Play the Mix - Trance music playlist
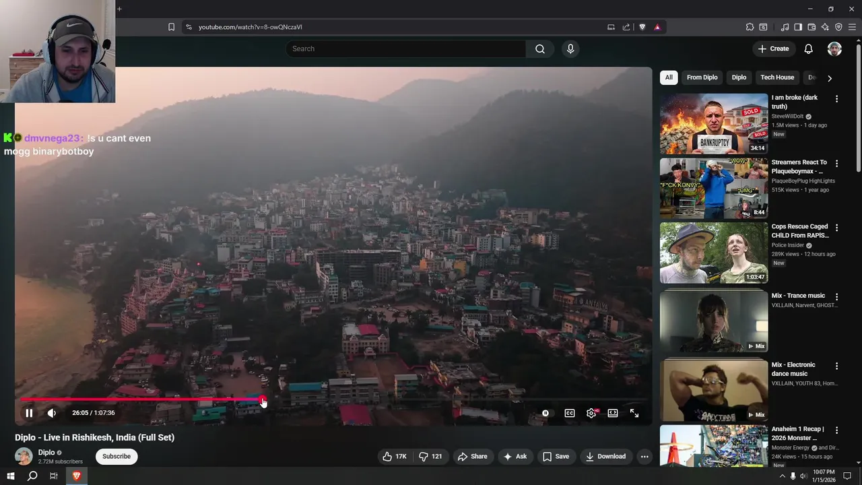The image size is (862, 485). coord(714,322)
